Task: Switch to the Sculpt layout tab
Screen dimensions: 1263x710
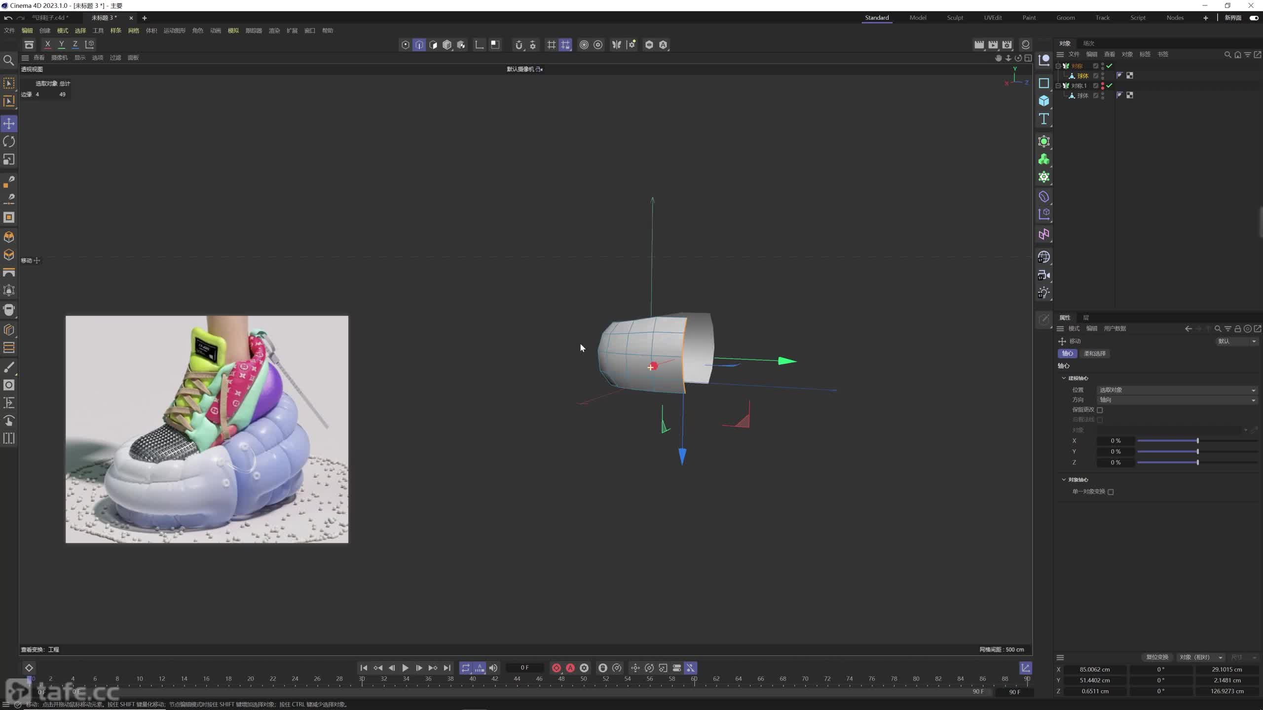Action: click(x=955, y=18)
